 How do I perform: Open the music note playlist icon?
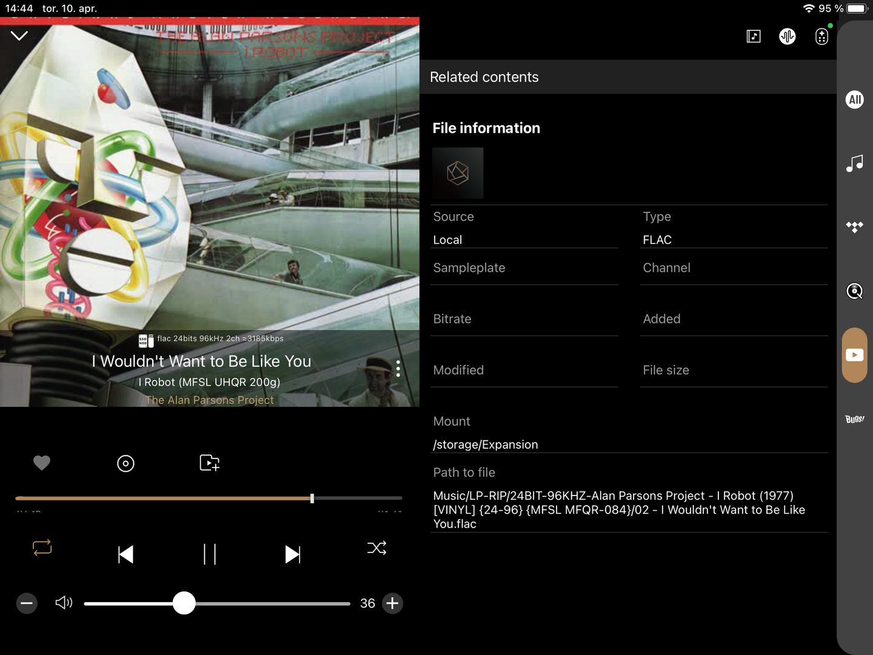pos(754,36)
